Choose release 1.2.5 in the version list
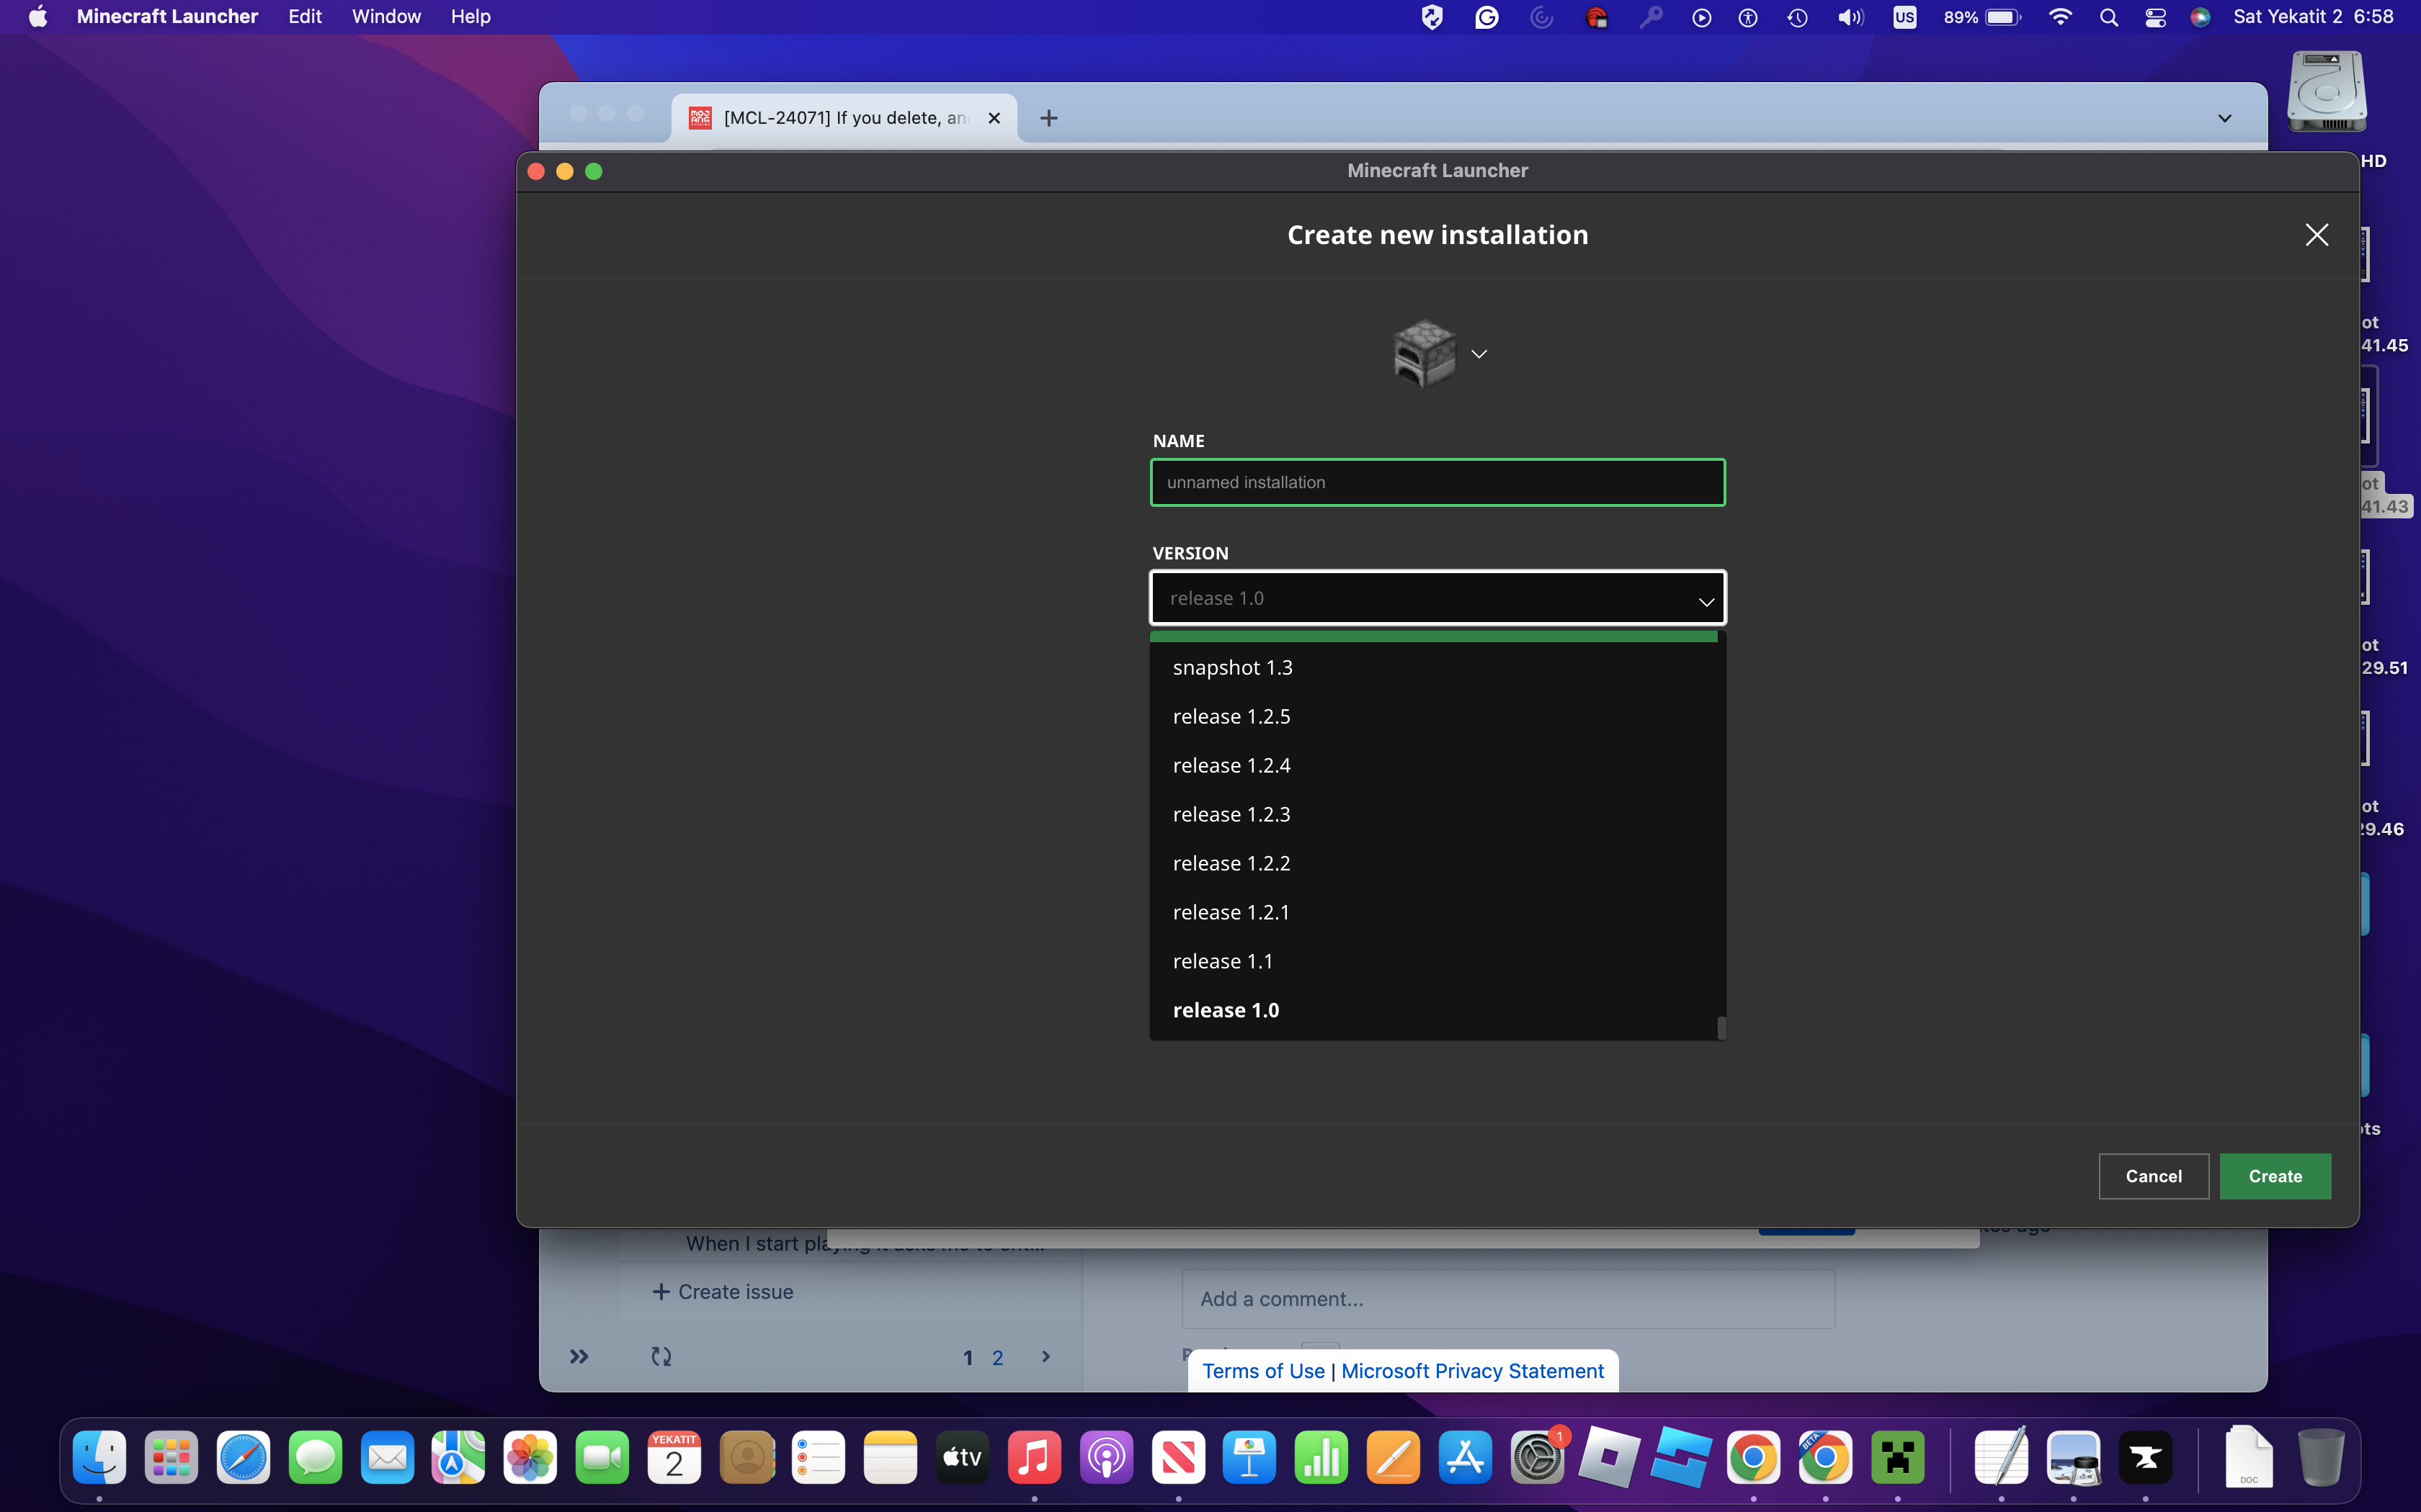The height and width of the screenshot is (1512, 2421). point(1231,717)
